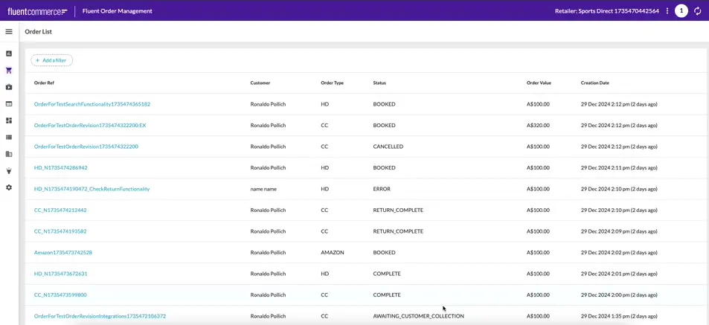Click the refresh icon in header
This screenshot has width=709, height=325.
697,11
